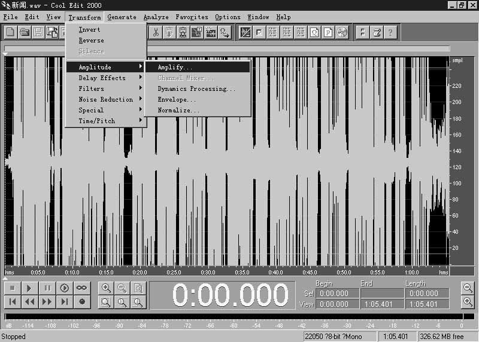Viewport: 479px width, 342px height.
Task: Click the scissors Cut icon
Action: pos(156,32)
